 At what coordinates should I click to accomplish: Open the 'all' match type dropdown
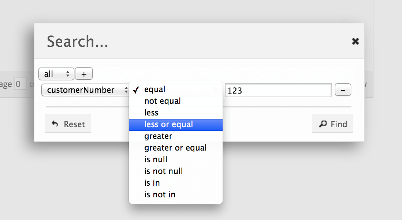point(56,74)
